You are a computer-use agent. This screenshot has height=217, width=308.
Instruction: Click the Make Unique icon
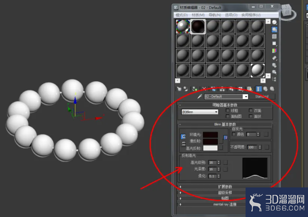pyautogui.click(x=222, y=89)
